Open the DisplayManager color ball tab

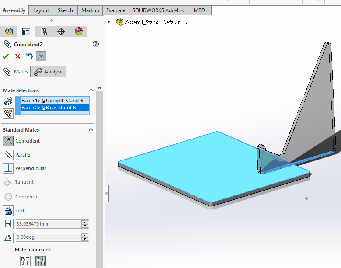78,31
